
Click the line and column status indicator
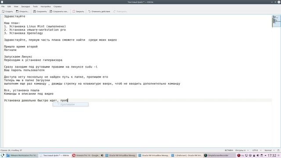11,150
